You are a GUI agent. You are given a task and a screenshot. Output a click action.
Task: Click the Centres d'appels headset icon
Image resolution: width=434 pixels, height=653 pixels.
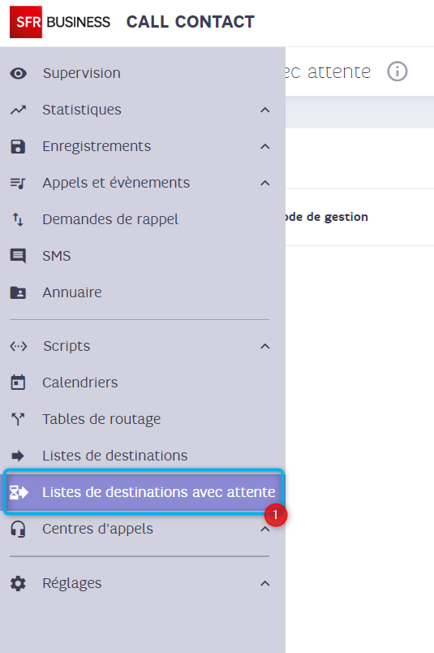tap(18, 529)
